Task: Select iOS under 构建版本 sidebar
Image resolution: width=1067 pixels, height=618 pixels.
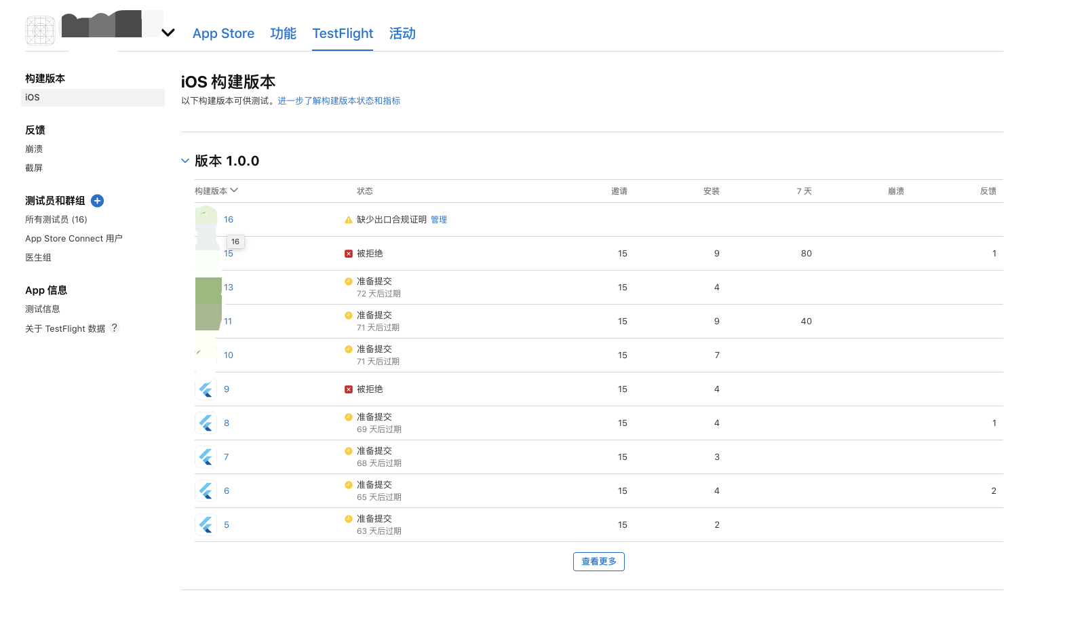Action: coord(93,98)
